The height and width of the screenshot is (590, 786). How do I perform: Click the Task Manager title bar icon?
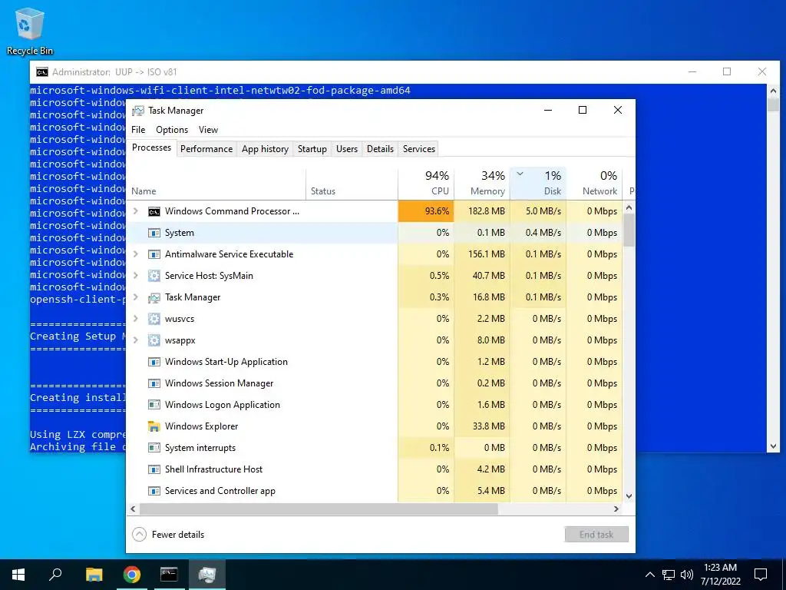[x=138, y=111]
